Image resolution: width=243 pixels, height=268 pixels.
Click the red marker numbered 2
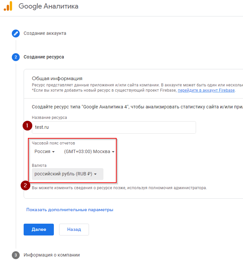pos(26,185)
